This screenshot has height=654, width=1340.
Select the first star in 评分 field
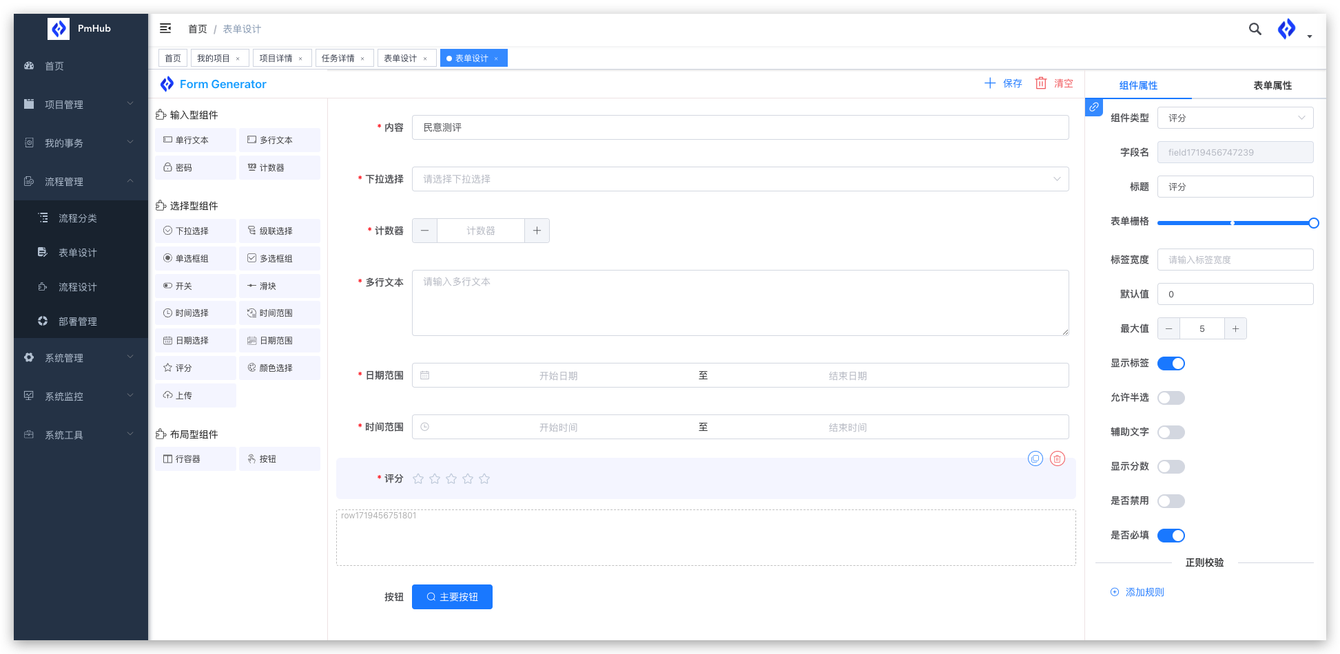pos(418,478)
